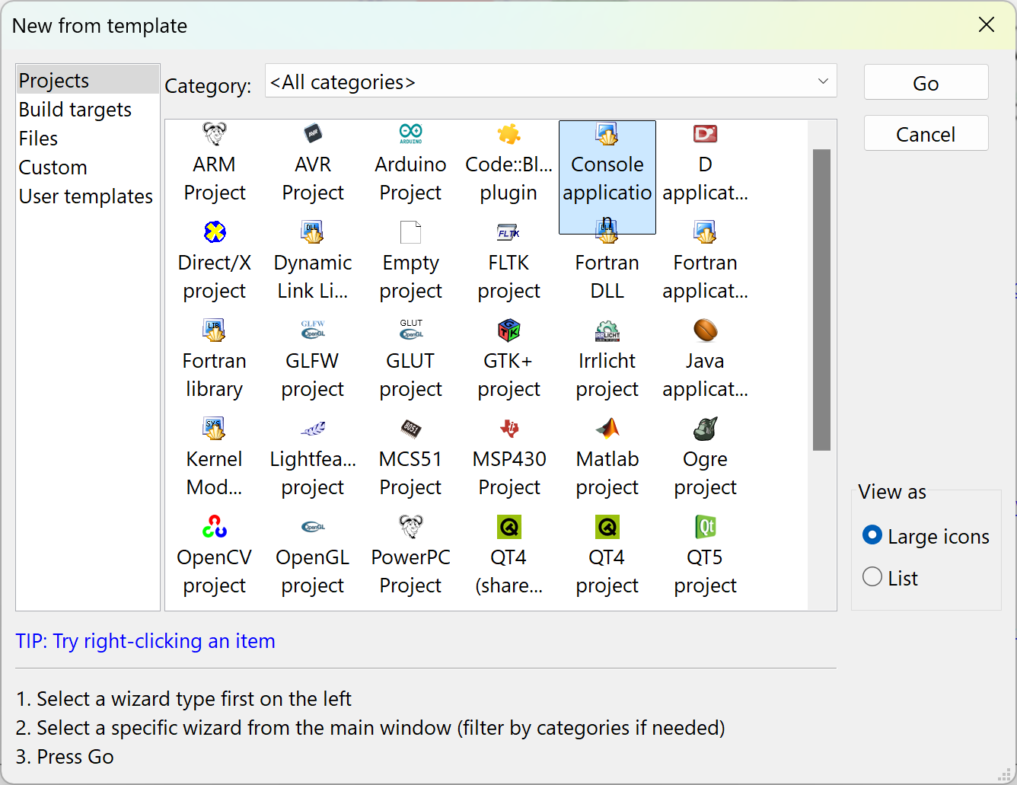Switch view to List mode
The image size is (1017, 785).
point(872,577)
